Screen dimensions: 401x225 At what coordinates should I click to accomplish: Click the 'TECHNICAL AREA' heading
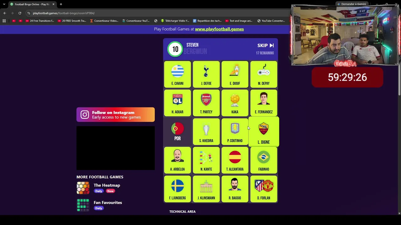[182, 212]
